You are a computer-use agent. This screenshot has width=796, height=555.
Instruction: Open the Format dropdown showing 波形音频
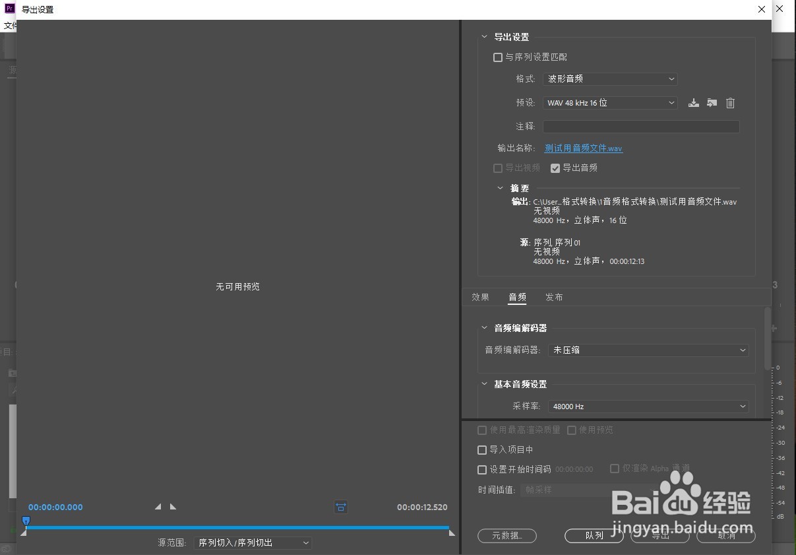tap(610, 79)
